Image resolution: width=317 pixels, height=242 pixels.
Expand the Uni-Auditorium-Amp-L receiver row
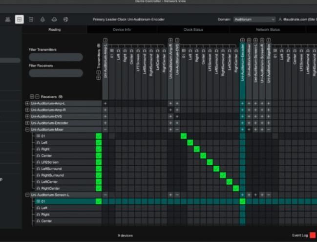click(x=27, y=104)
